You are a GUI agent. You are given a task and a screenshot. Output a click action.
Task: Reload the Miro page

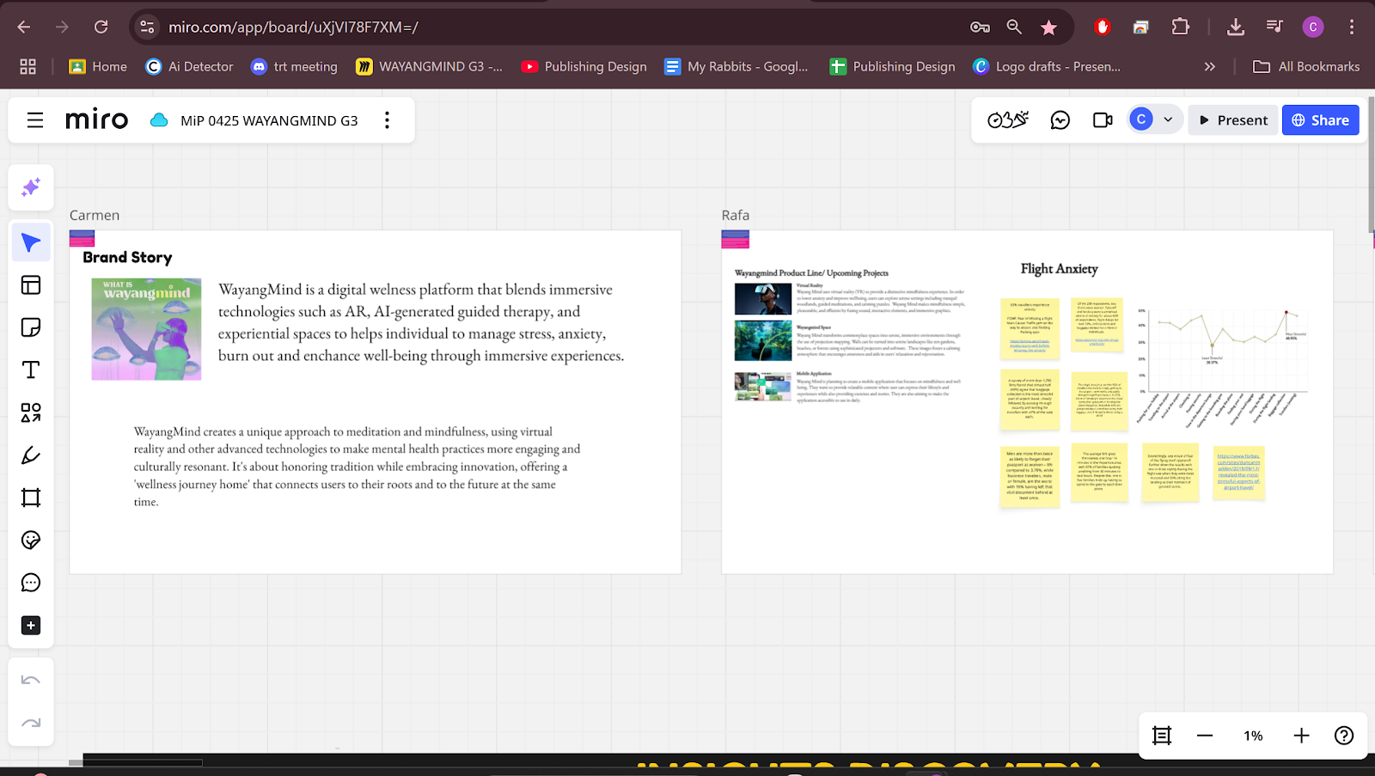[x=101, y=27]
